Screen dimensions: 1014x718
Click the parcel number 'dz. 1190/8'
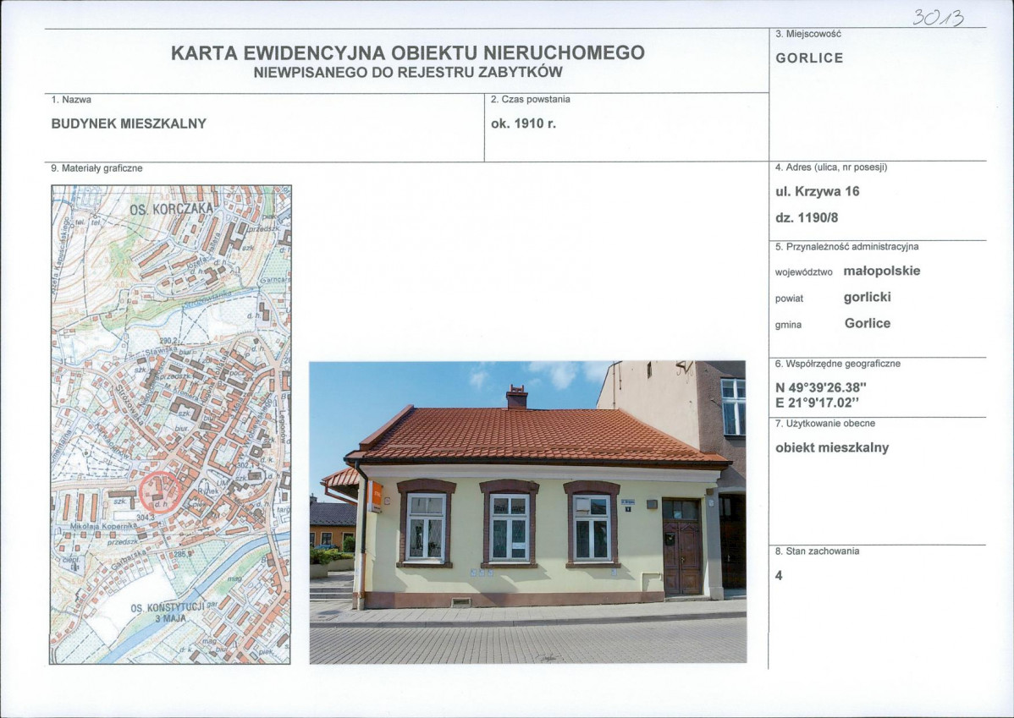807,218
